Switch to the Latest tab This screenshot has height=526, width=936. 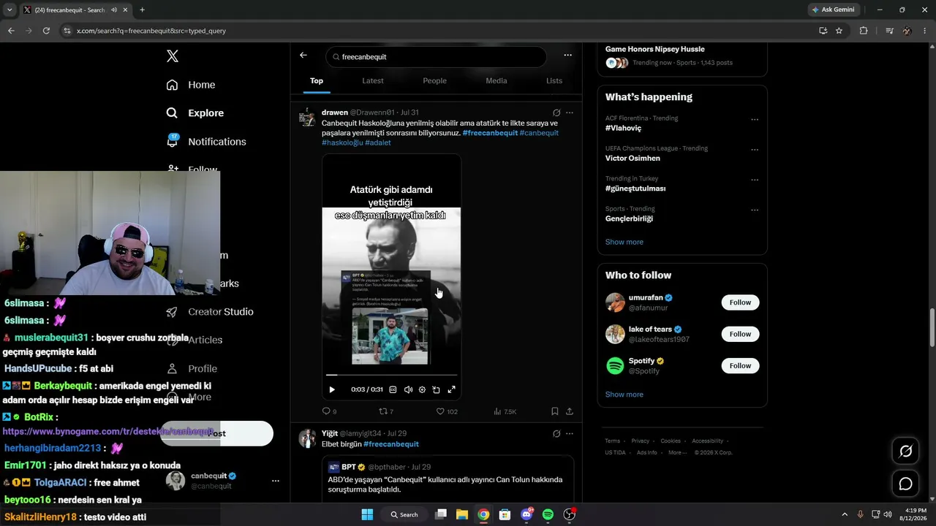[373, 81]
